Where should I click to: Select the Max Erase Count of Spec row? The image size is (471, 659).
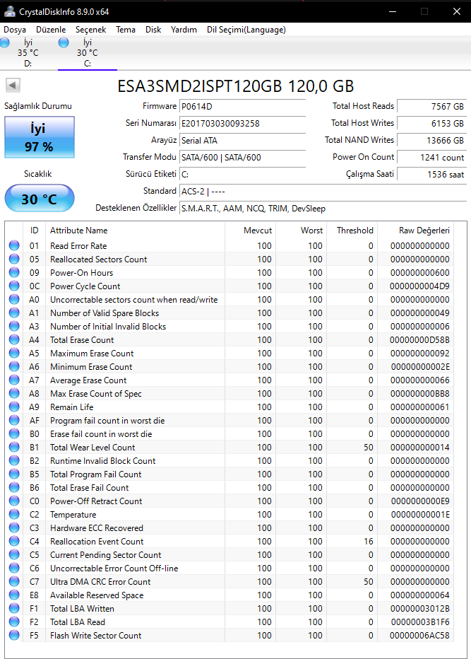tap(230, 393)
